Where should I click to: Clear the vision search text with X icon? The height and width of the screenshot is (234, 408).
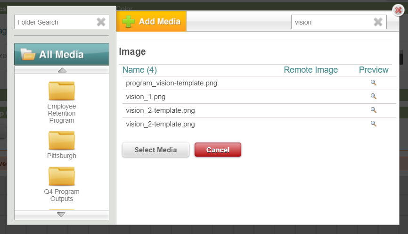point(378,22)
